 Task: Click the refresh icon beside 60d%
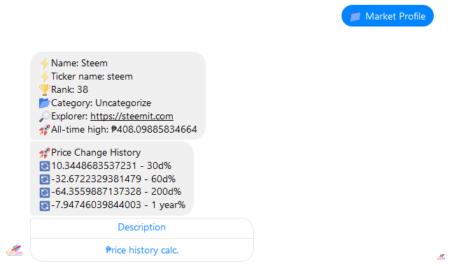44,179
